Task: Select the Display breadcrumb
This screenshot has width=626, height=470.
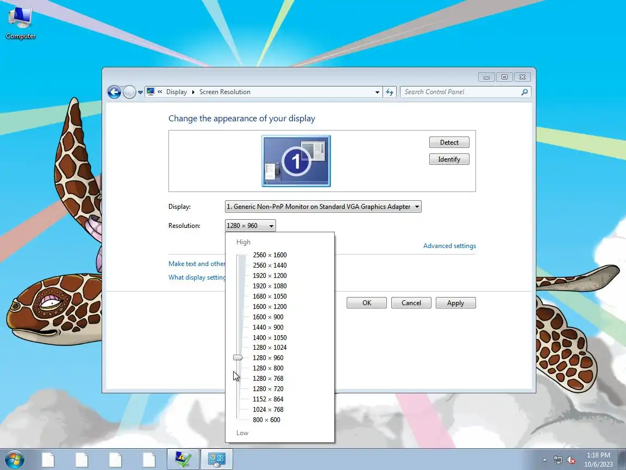Action: pyautogui.click(x=177, y=92)
